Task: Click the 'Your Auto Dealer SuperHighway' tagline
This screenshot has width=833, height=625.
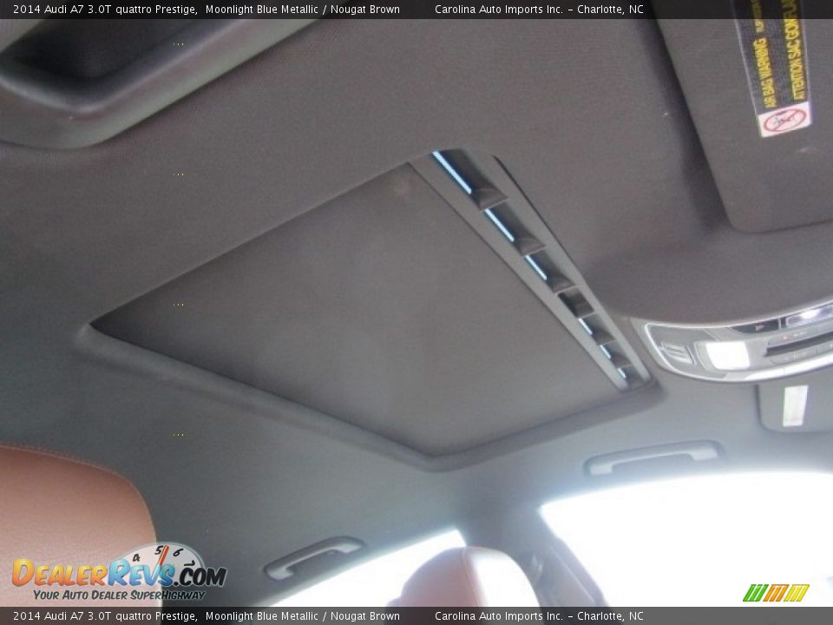Action: point(119,595)
